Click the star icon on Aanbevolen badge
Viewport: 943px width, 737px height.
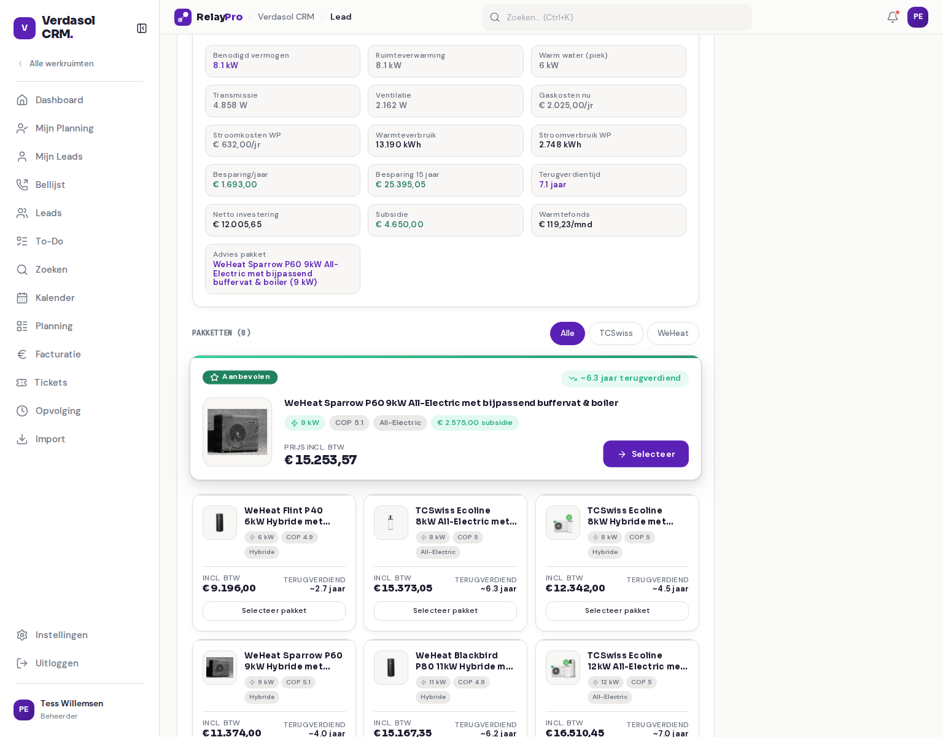[x=214, y=377]
